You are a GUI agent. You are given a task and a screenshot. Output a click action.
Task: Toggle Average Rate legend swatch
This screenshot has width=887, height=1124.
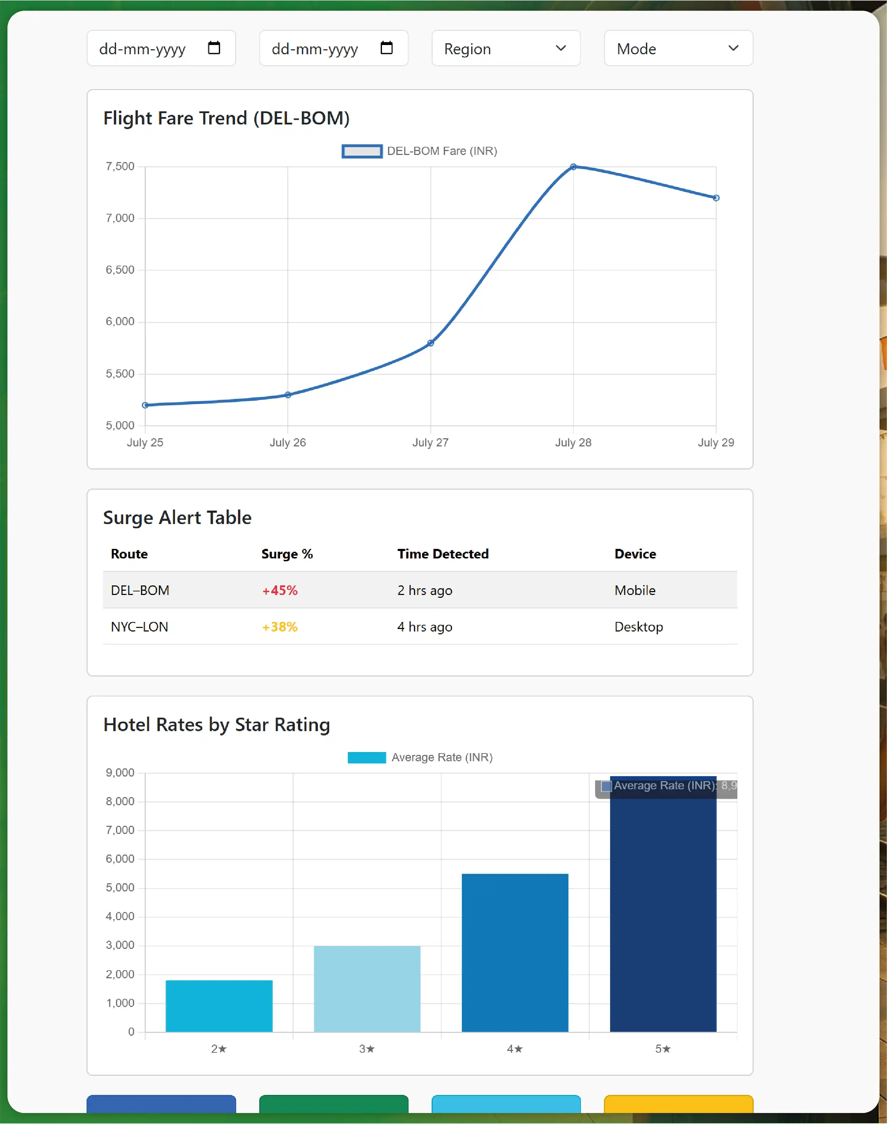pyautogui.click(x=367, y=757)
